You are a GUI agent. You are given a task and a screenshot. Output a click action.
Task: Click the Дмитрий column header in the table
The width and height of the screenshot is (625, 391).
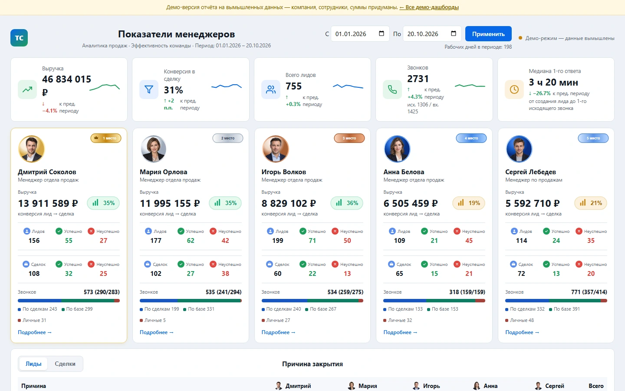coord(293,386)
